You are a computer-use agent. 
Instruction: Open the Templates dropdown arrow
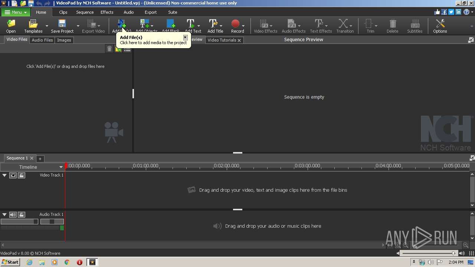[47, 26]
